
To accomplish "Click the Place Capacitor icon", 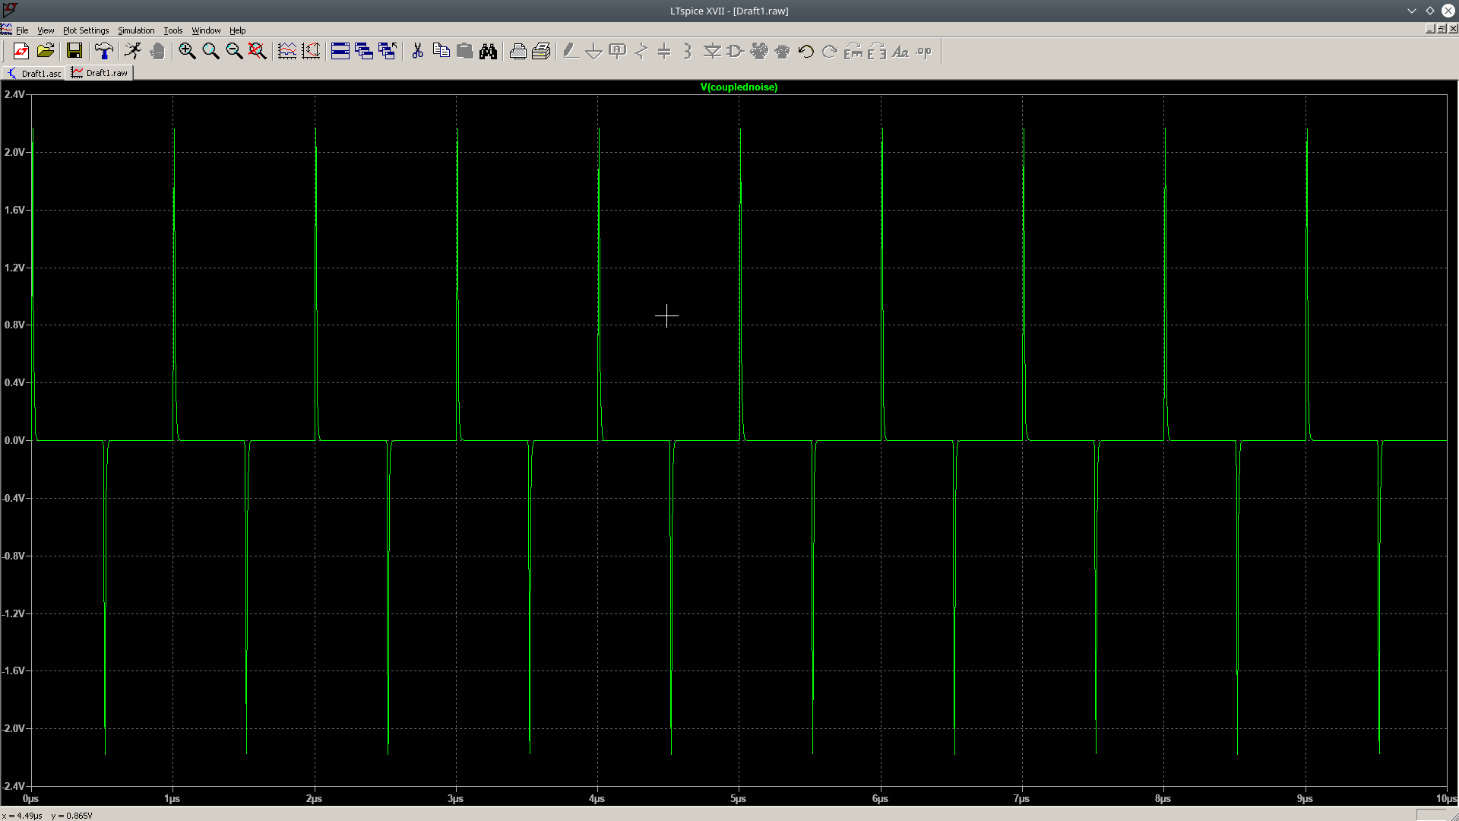I will click(664, 51).
